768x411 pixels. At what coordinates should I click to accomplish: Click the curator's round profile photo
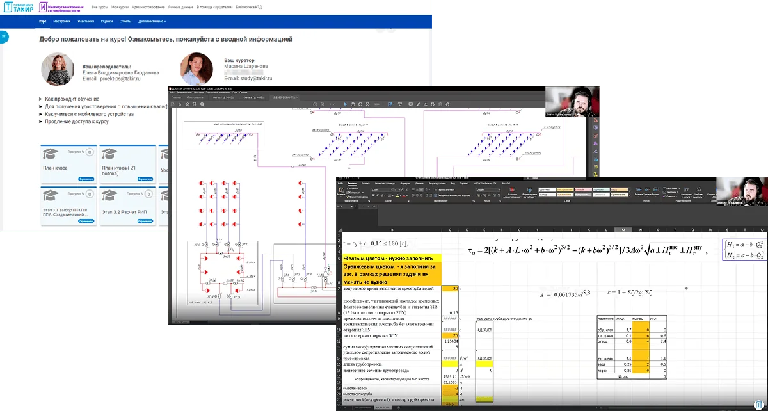(x=196, y=69)
